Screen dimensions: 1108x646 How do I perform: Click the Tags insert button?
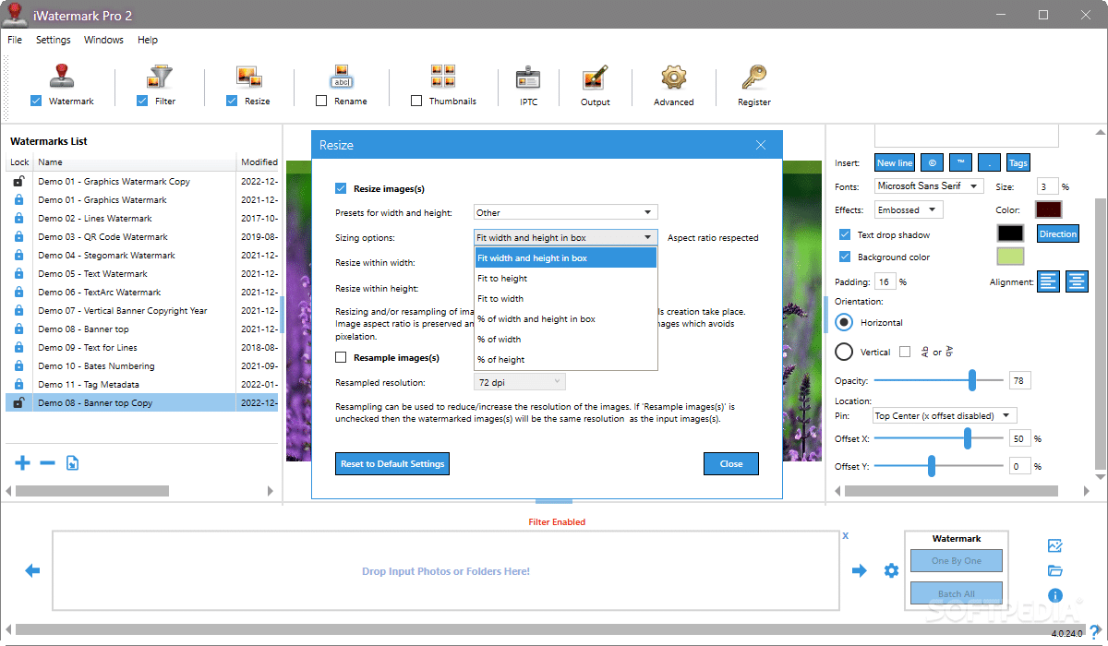[1018, 162]
